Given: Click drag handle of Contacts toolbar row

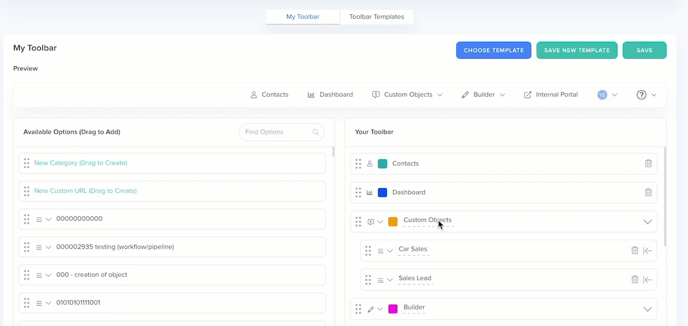Looking at the screenshot, I should click(x=358, y=164).
